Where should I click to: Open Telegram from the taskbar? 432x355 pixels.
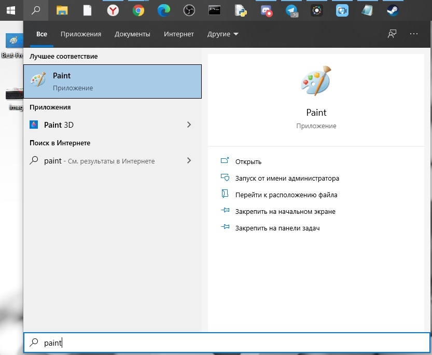coord(292,11)
